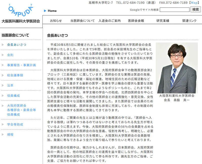Open the 会則 sidebar link
The width and height of the screenshot is (202, 164).
(x=10, y=55)
